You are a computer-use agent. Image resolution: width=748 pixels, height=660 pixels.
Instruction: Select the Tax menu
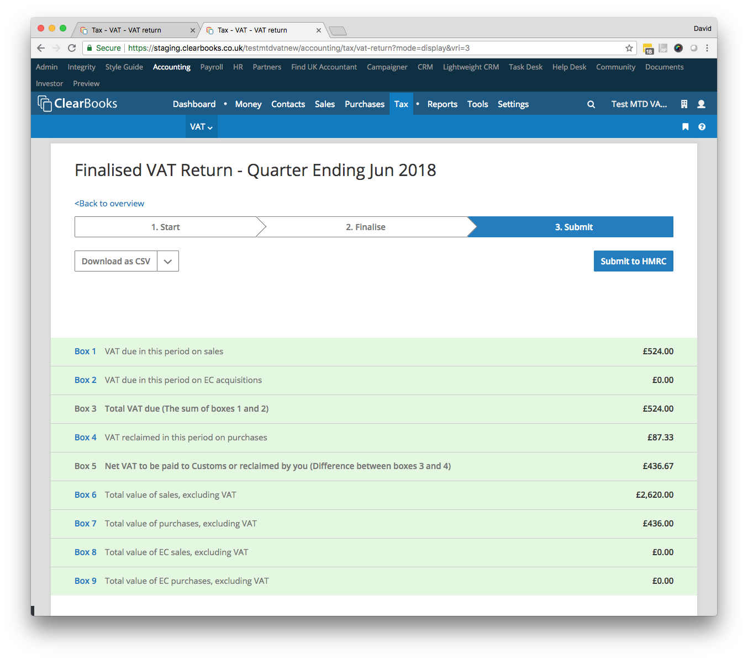401,104
